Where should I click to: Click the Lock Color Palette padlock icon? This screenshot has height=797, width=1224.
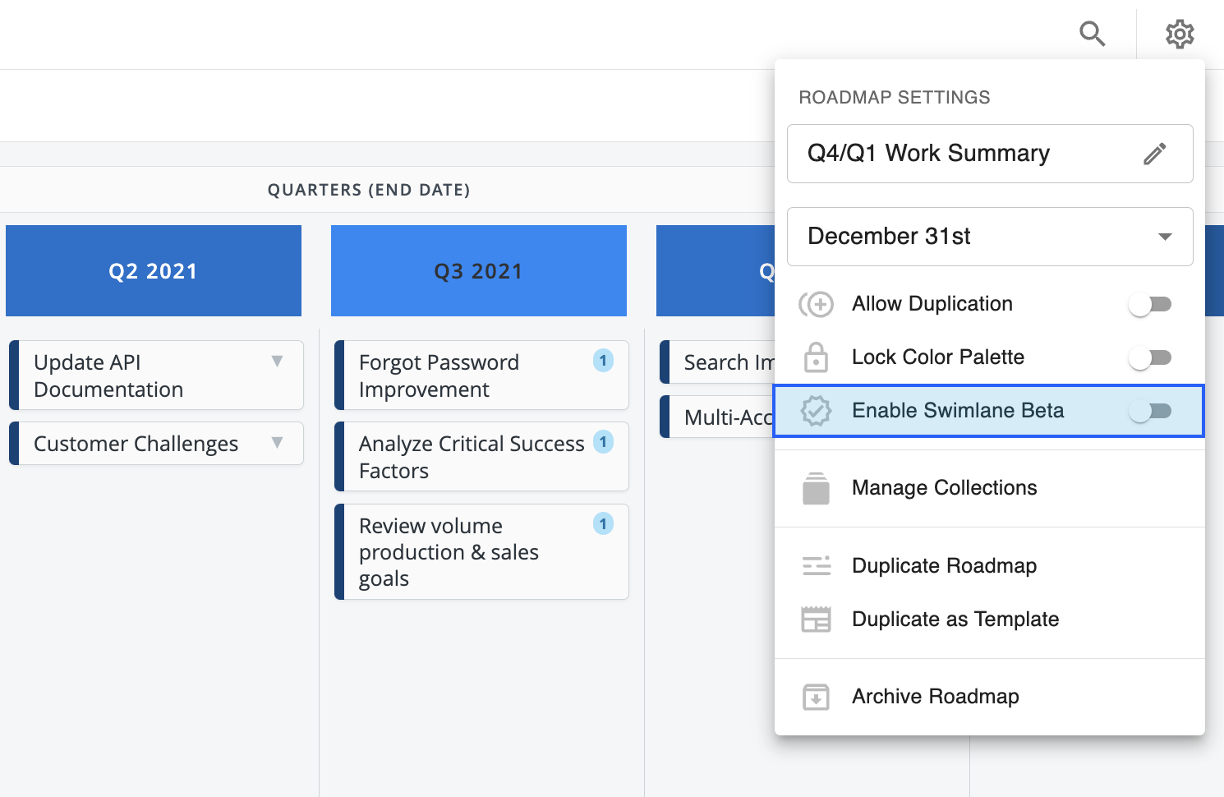(x=816, y=357)
